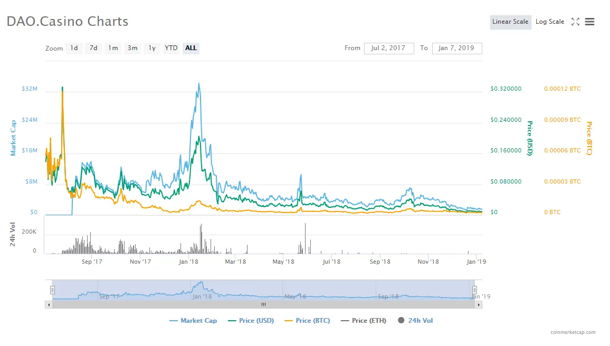Select the ALL zoom range

190,48
